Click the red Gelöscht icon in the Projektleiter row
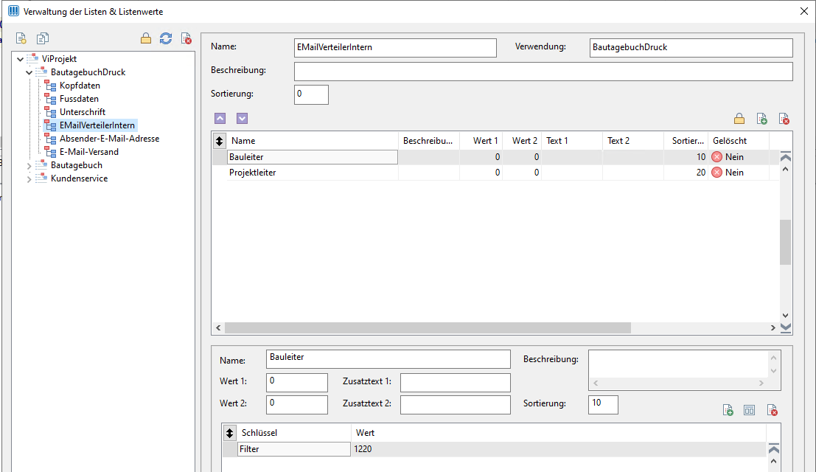The height and width of the screenshot is (472, 816). coord(717,173)
